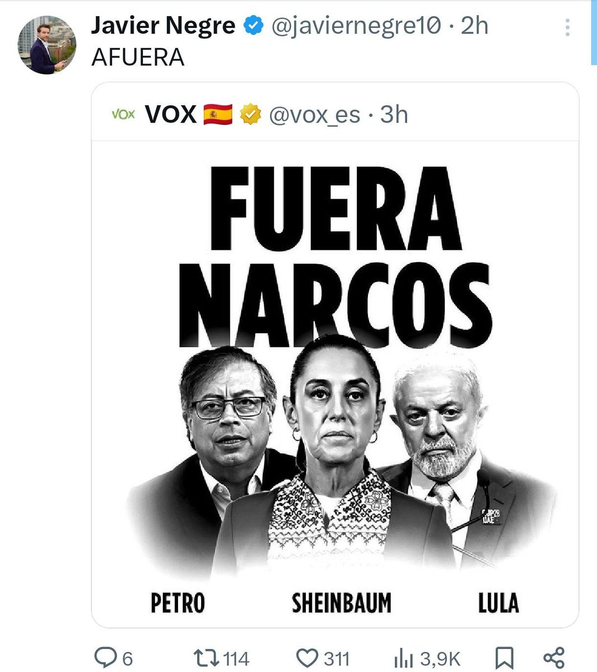Screen dimensions: 597x672
Task: Click the share icon
Action: (x=554, y=658)
